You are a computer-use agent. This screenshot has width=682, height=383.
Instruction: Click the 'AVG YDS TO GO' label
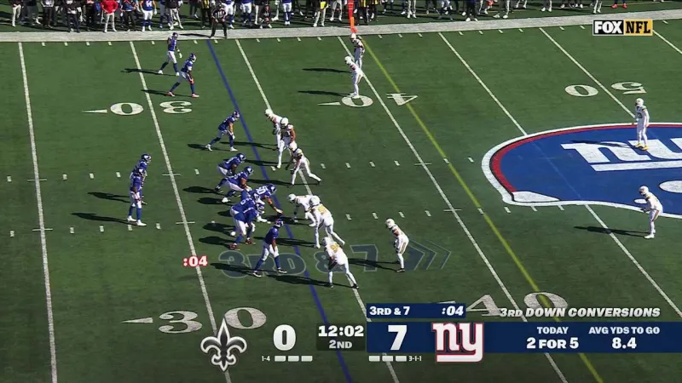tap(624, 330)
